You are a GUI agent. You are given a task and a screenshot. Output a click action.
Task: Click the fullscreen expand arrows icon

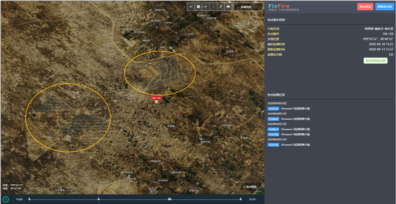[220, 7]
